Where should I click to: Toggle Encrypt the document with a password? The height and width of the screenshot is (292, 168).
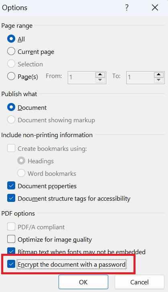pyautogui.click(x=11, y=264)
